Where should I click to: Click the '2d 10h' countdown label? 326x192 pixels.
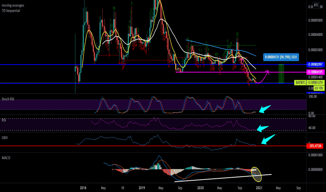[x=319, y=88]
